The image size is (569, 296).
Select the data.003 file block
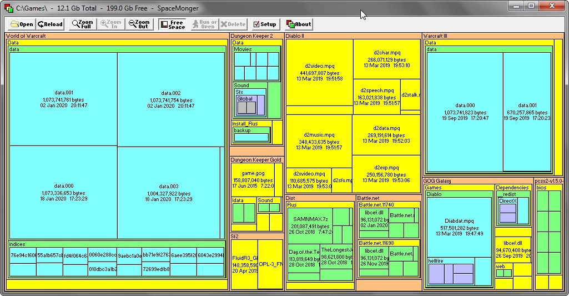click(169, 193)
